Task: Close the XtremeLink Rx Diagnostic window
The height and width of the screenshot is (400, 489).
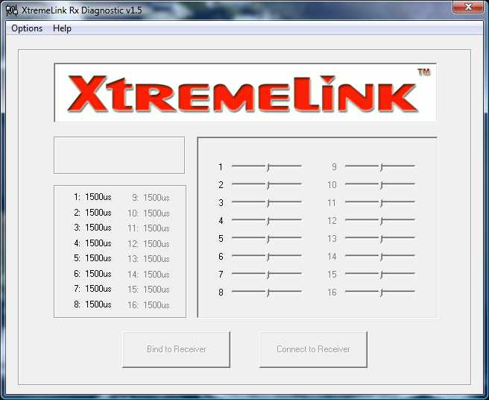Action: [467, 7]
